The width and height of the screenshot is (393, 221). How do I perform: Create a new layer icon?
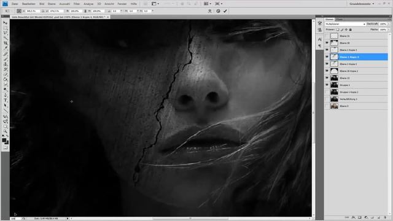[379, 217]
